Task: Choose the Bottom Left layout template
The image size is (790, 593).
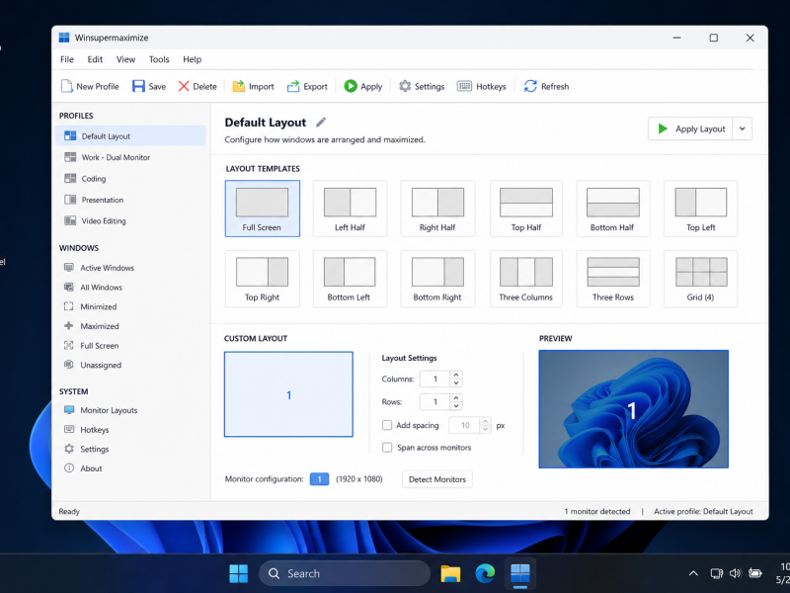Action: [350, 279]
